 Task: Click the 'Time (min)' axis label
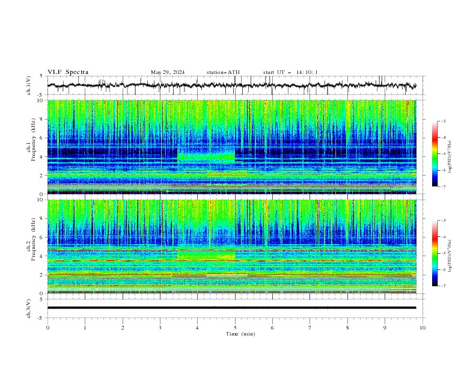tap(240, 334)
